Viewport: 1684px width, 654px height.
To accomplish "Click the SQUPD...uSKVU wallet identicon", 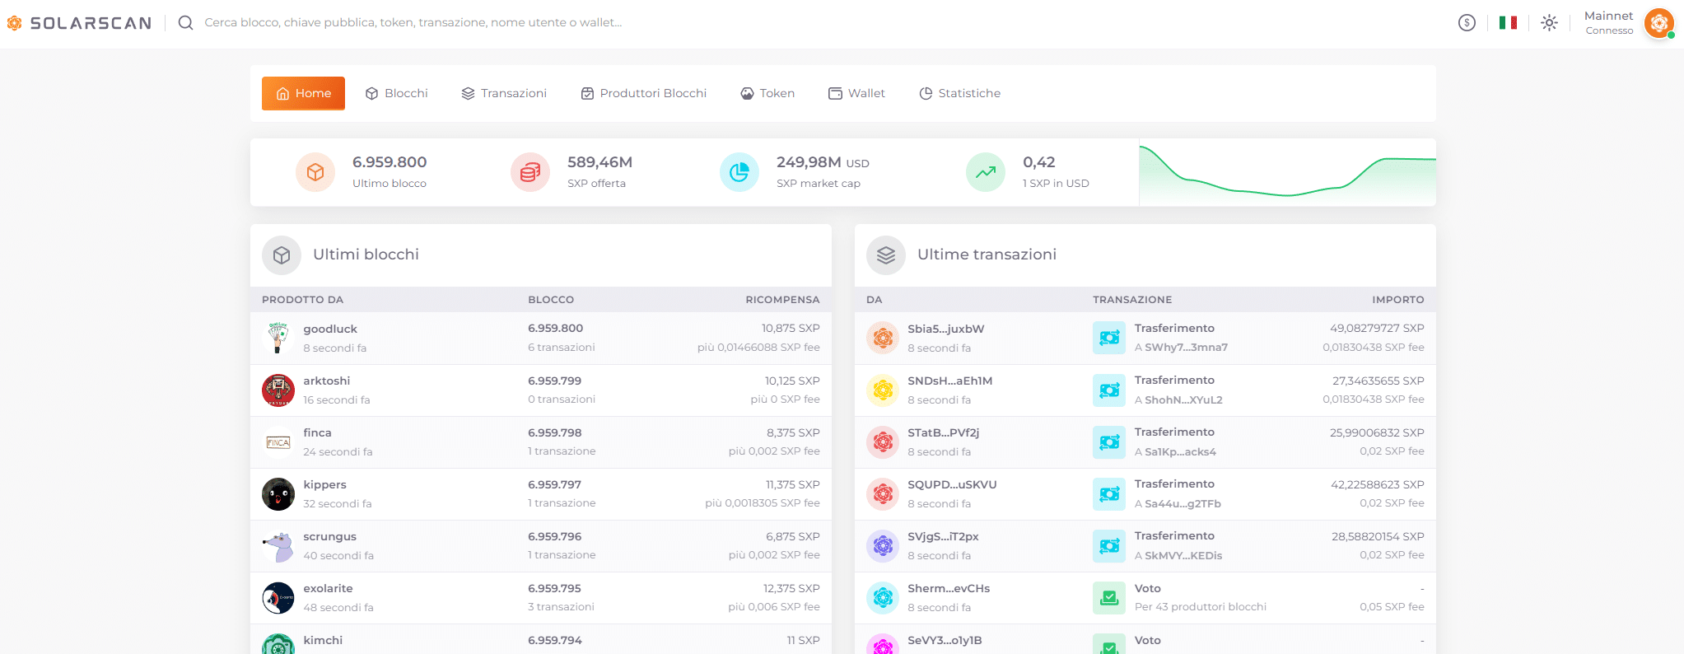I will click(883, 494).
